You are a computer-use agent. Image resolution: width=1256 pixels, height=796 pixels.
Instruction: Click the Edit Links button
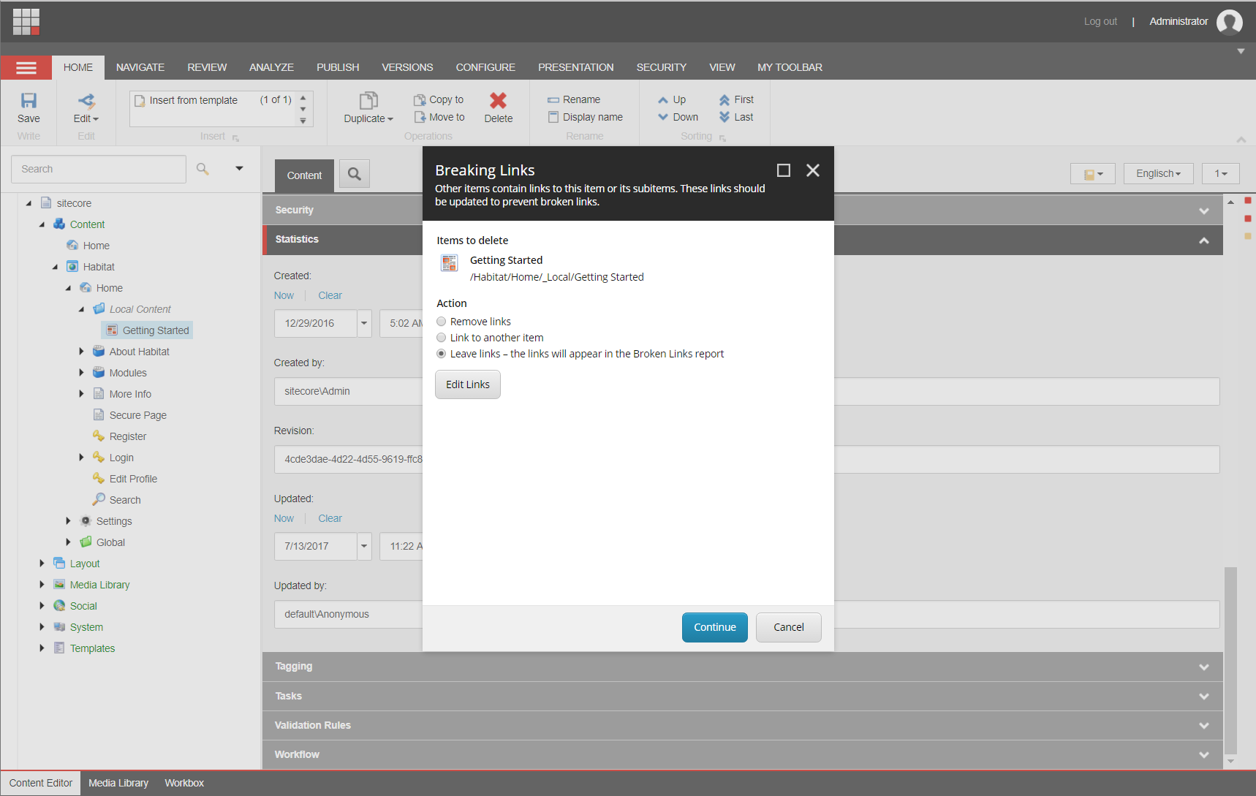pos(468,384)
